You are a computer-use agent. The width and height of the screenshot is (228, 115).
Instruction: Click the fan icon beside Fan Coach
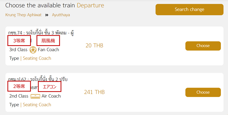[x=33, y=50]
